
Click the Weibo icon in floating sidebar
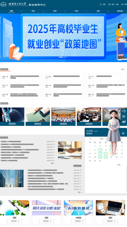[124, 122]
